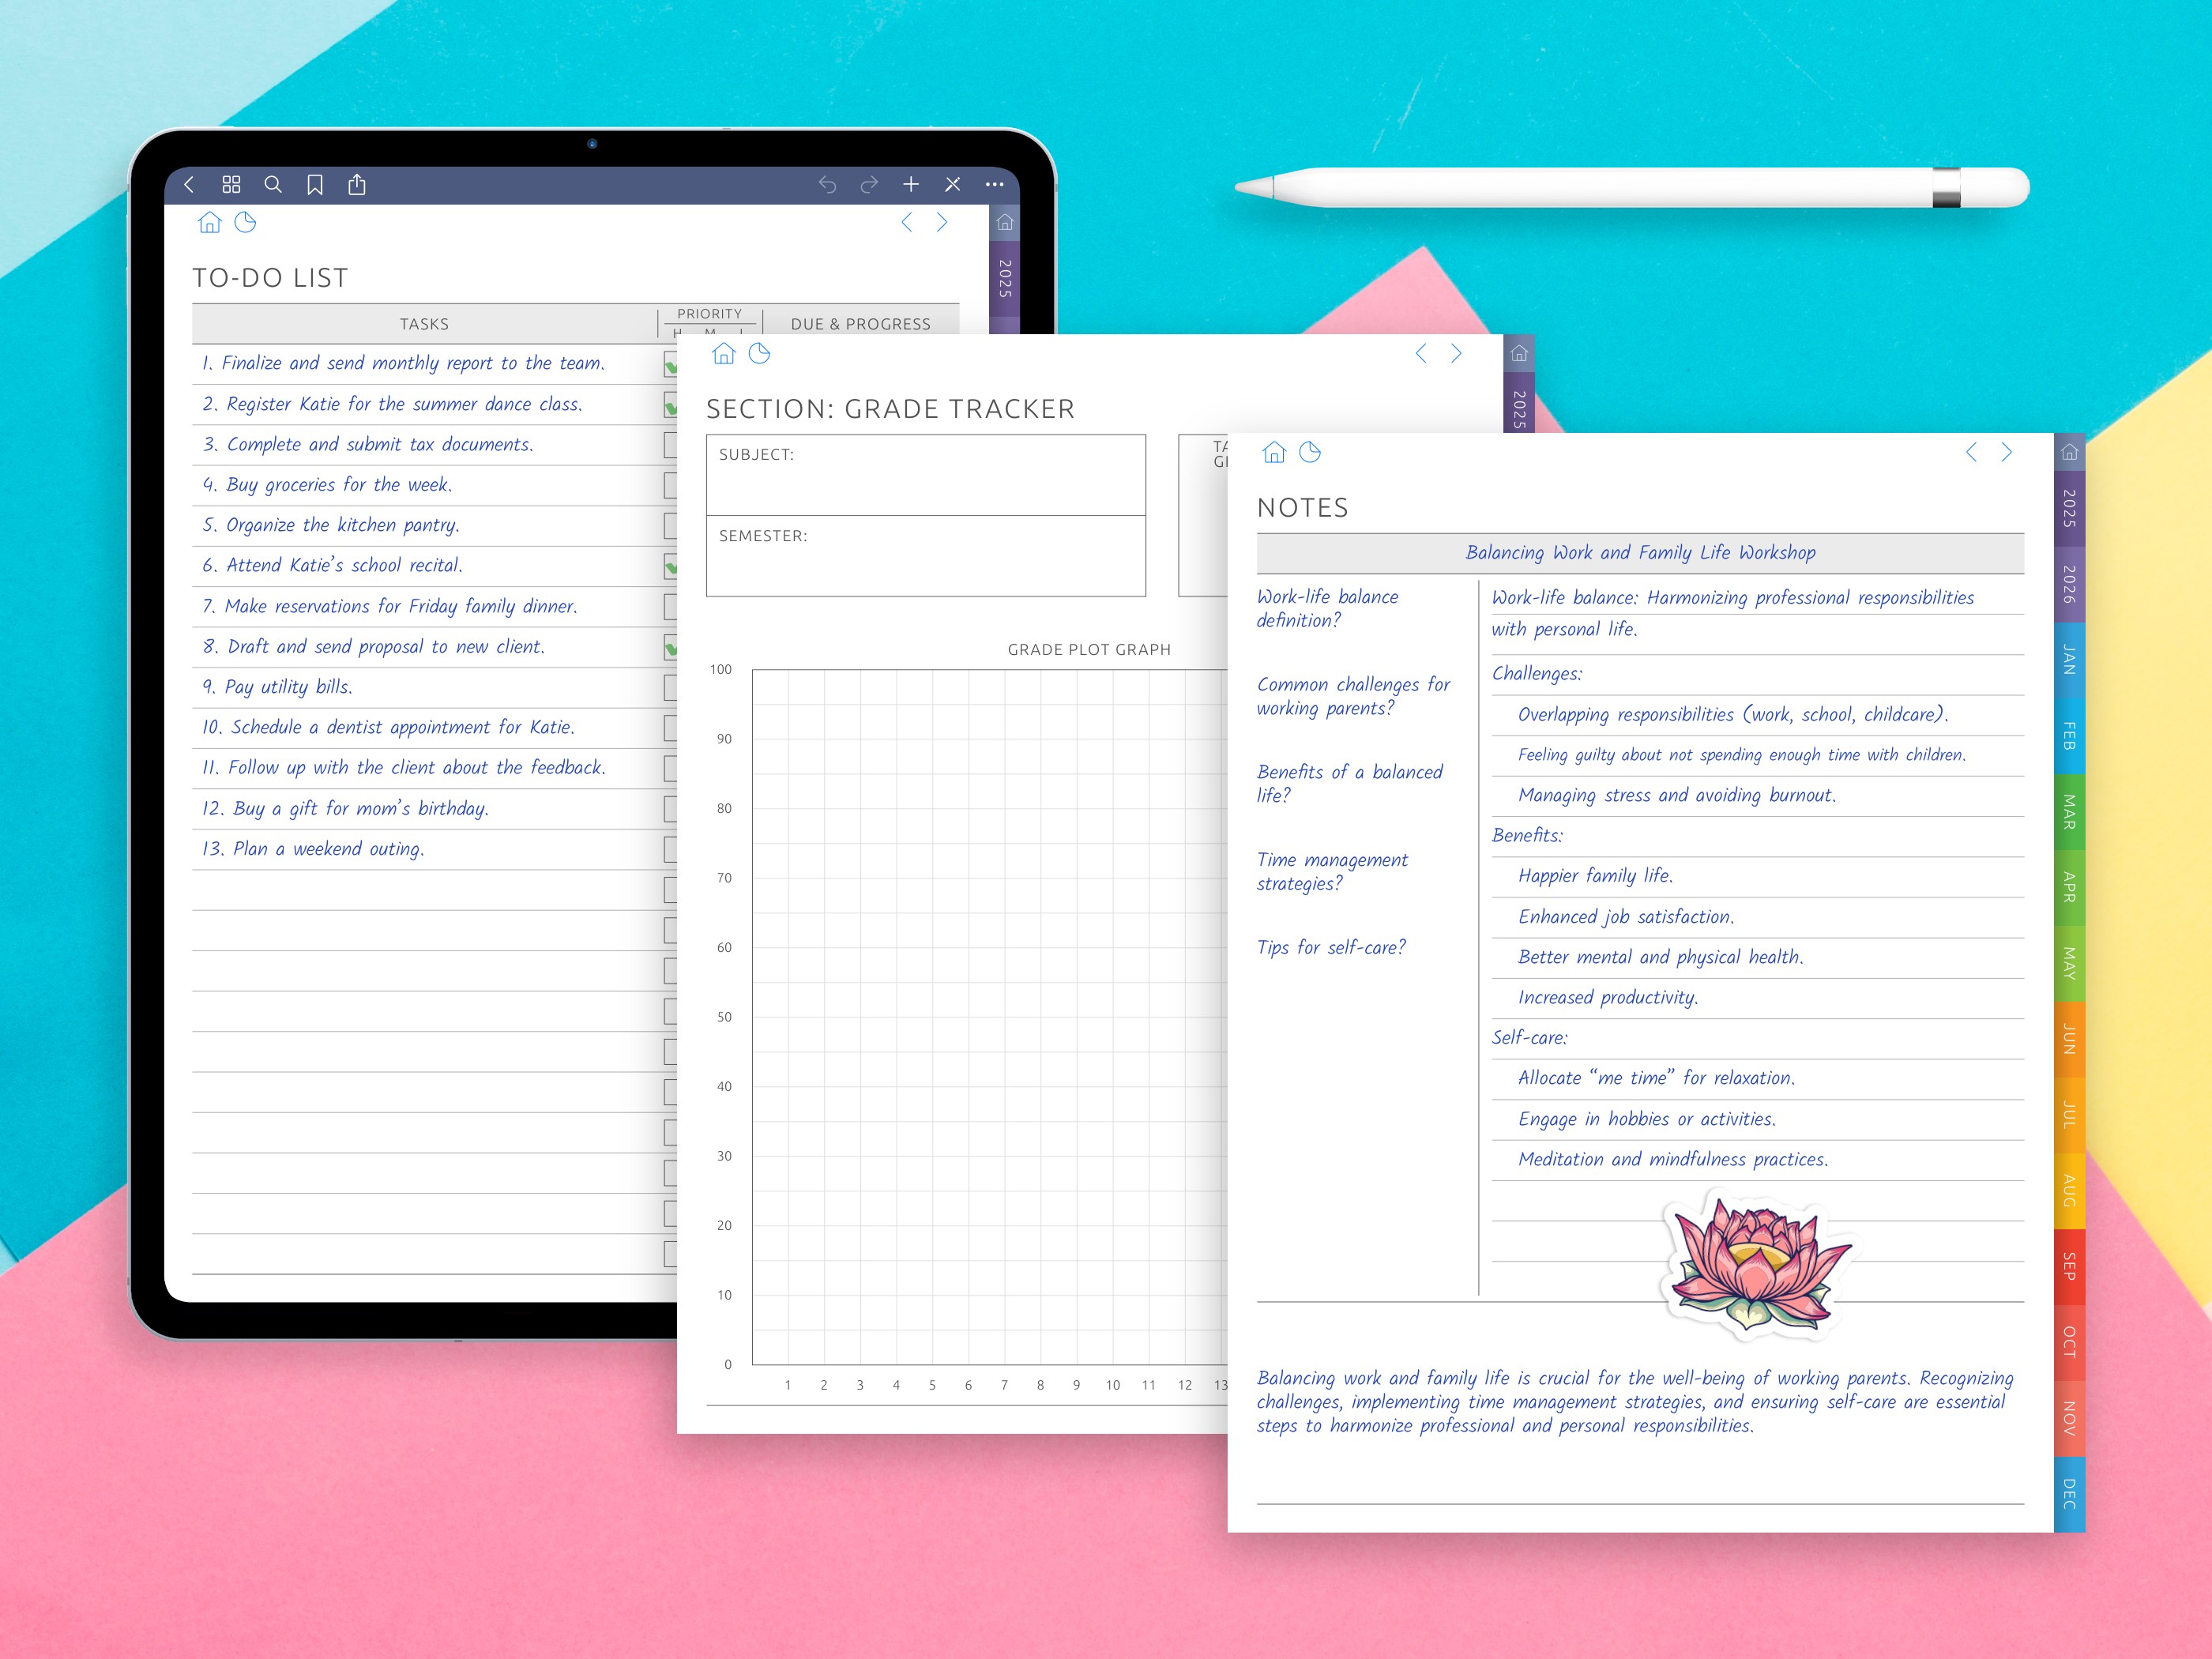Undo the last annotation
This screenshot has width=2212, height=1659.
pyautogui.click(x=827, y=185)
